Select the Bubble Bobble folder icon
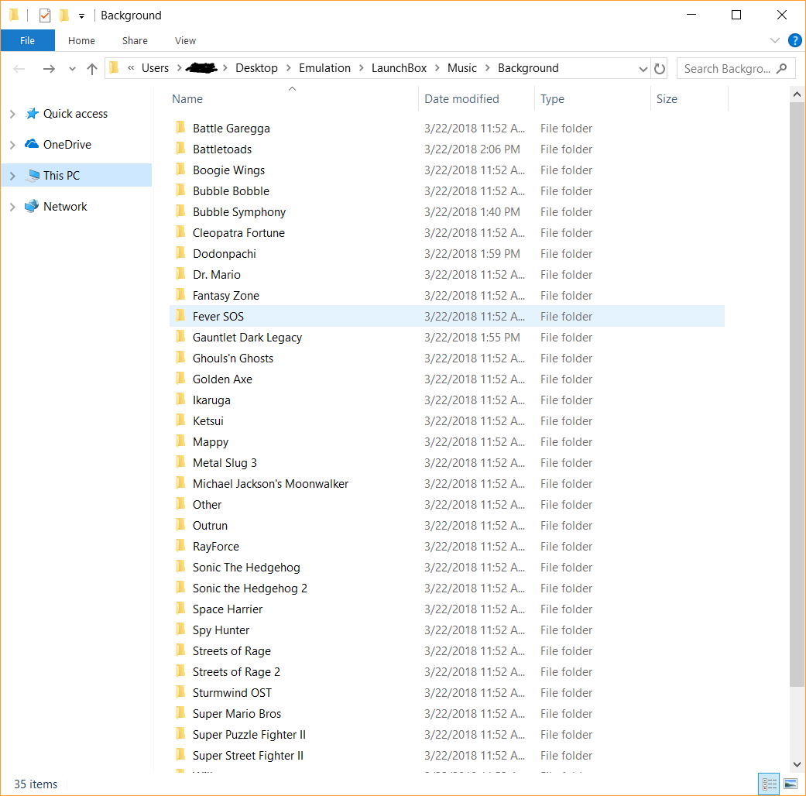806x796 pixels. point(180,190)
